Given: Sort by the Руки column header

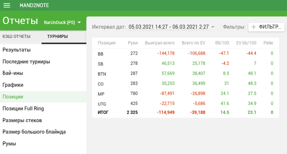Looking at the screenshot, I should [133, 43].
